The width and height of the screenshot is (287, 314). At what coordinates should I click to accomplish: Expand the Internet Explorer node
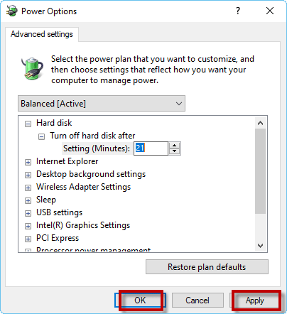[28, 162]
